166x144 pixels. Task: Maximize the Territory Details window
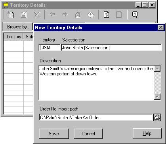145,5
